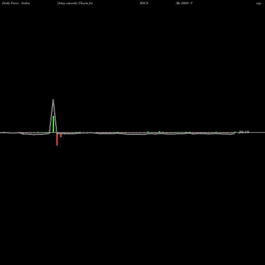This screenshot has height=265, width=265.
Task: Click the '(2day smooth) Charts for' text
Action: click(x=75, y=3)
